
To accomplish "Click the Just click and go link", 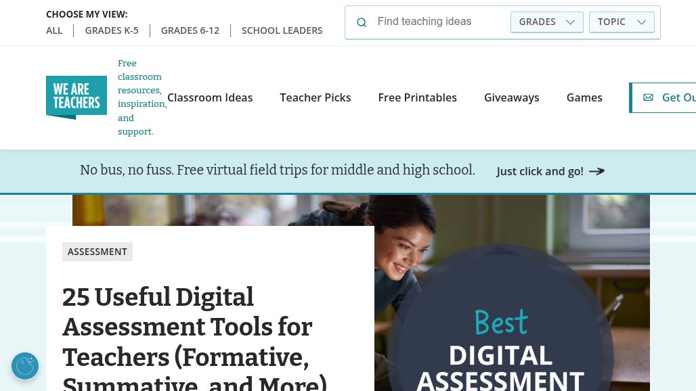I will [540, 171].
